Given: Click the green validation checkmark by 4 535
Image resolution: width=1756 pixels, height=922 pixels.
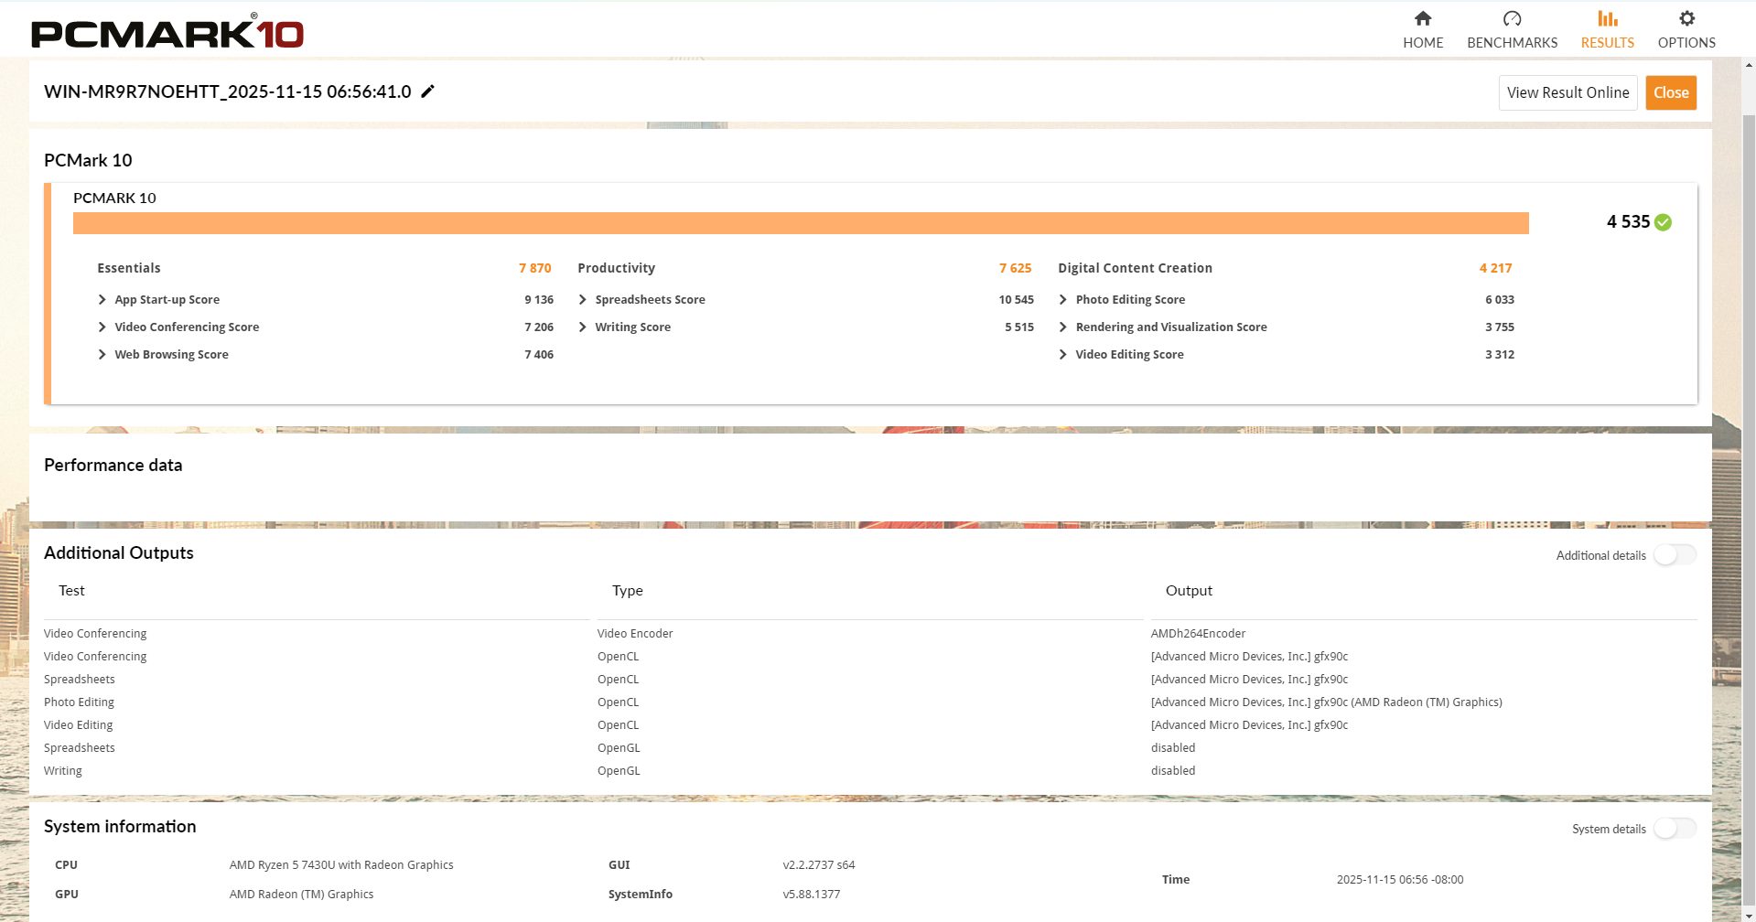Looking at the screenshot, I should point(1663,222).
